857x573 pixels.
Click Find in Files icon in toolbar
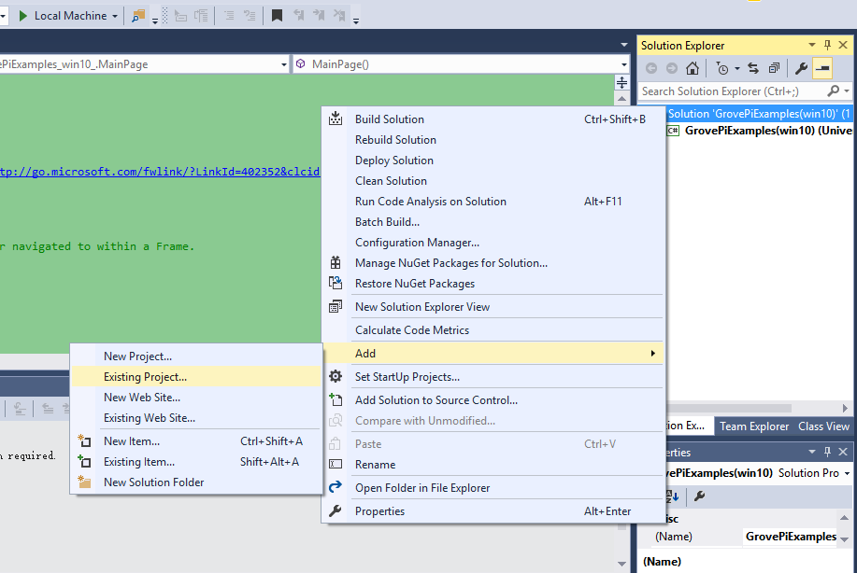138,16
